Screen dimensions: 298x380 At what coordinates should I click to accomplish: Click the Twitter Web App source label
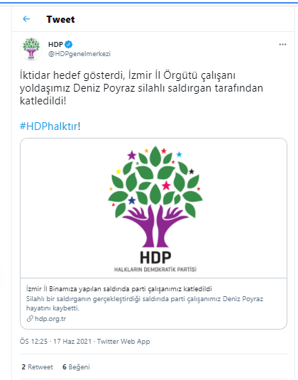point(123,342)
